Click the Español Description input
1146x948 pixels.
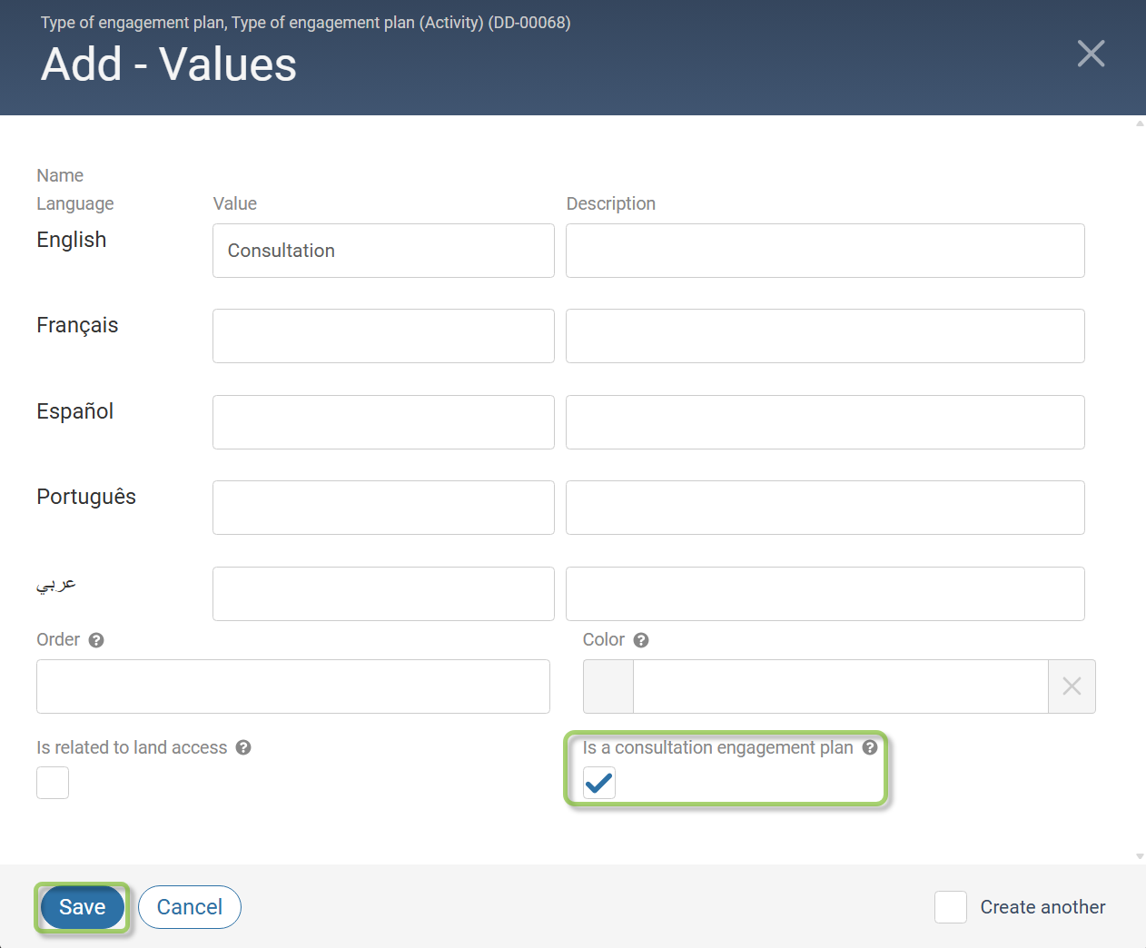pos(825,422)
